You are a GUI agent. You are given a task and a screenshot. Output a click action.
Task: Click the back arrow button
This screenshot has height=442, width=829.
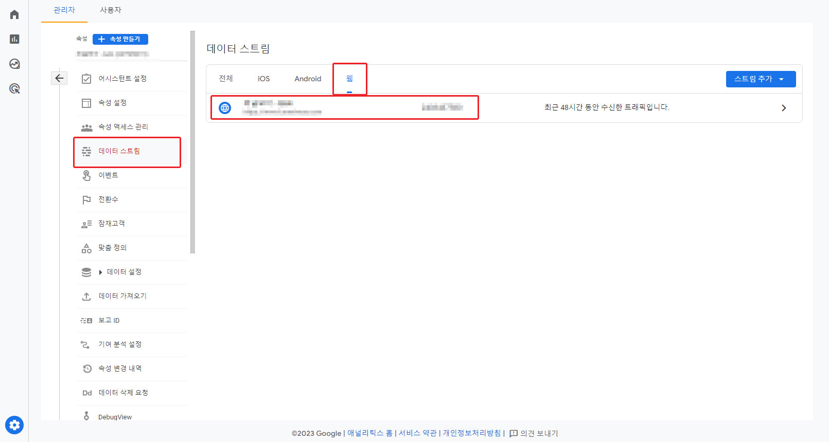59,78
